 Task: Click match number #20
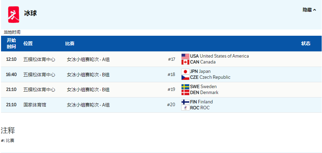point(171,105)
